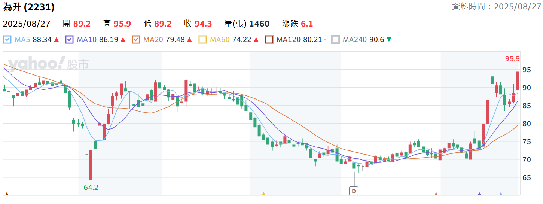Enable the MA60 moving average checkbox
The image size is (543, 204).
[x=202, y=40]
